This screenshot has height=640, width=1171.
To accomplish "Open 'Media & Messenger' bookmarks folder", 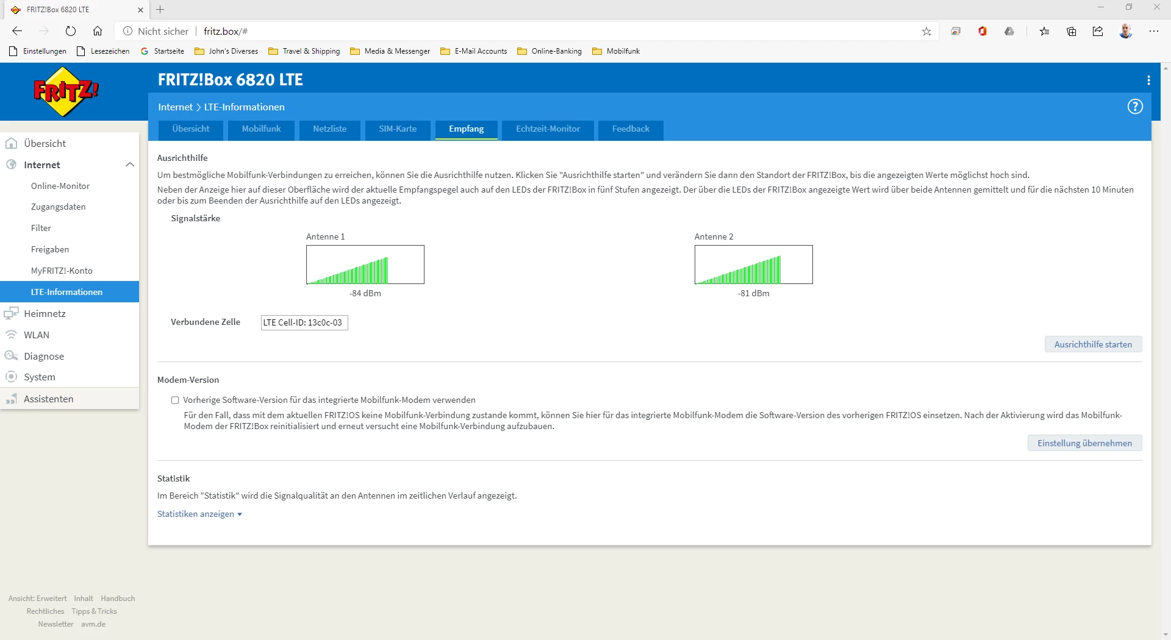I will pyautogui.click(x=390, y=51).
